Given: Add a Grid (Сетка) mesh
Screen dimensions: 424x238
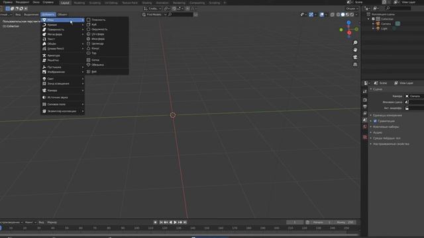Looking at the screenshot, I should [107, 60].
